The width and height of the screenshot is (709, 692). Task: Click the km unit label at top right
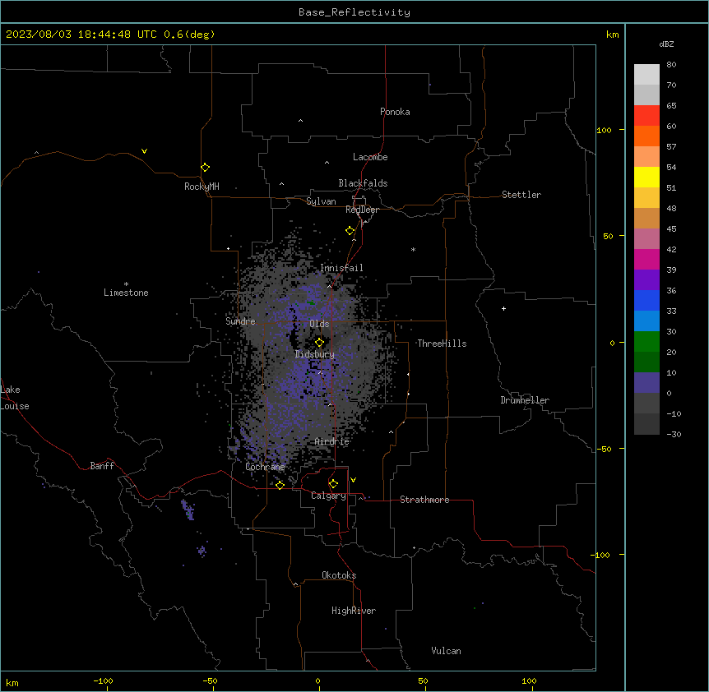click(x=613, y=35)
